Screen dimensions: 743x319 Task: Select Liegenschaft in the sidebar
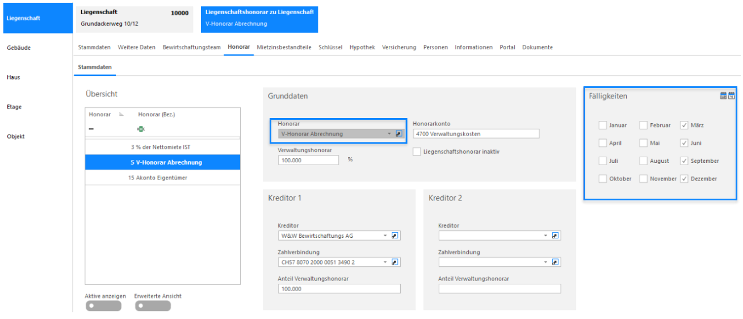[x=37, y=19]
